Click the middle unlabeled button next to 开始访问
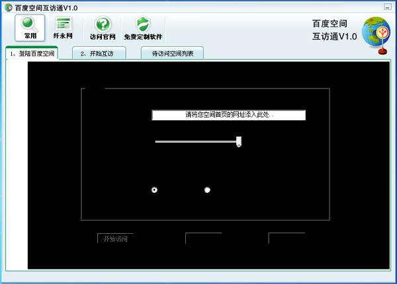 pyautogui.click(x=204, y=238)
